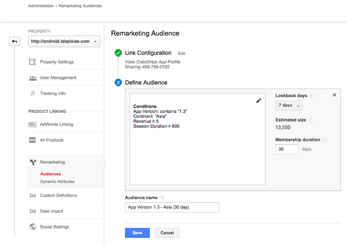
Task: Open Dynamic Attributes under Remarketing
Action: pos(57,182)
